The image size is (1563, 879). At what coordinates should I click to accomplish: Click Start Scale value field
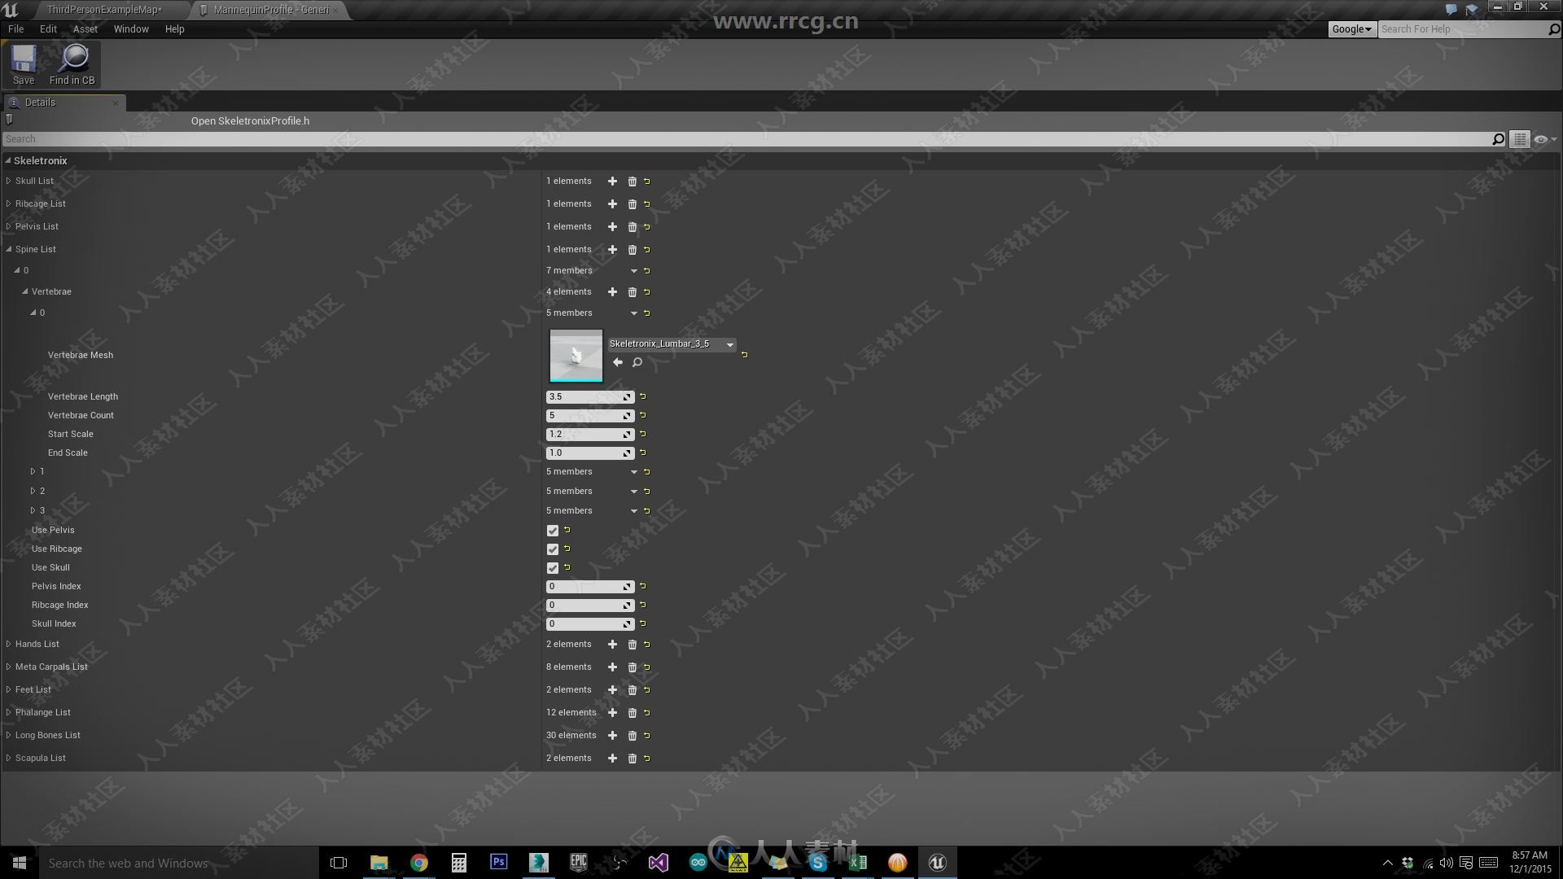[589, 435]
